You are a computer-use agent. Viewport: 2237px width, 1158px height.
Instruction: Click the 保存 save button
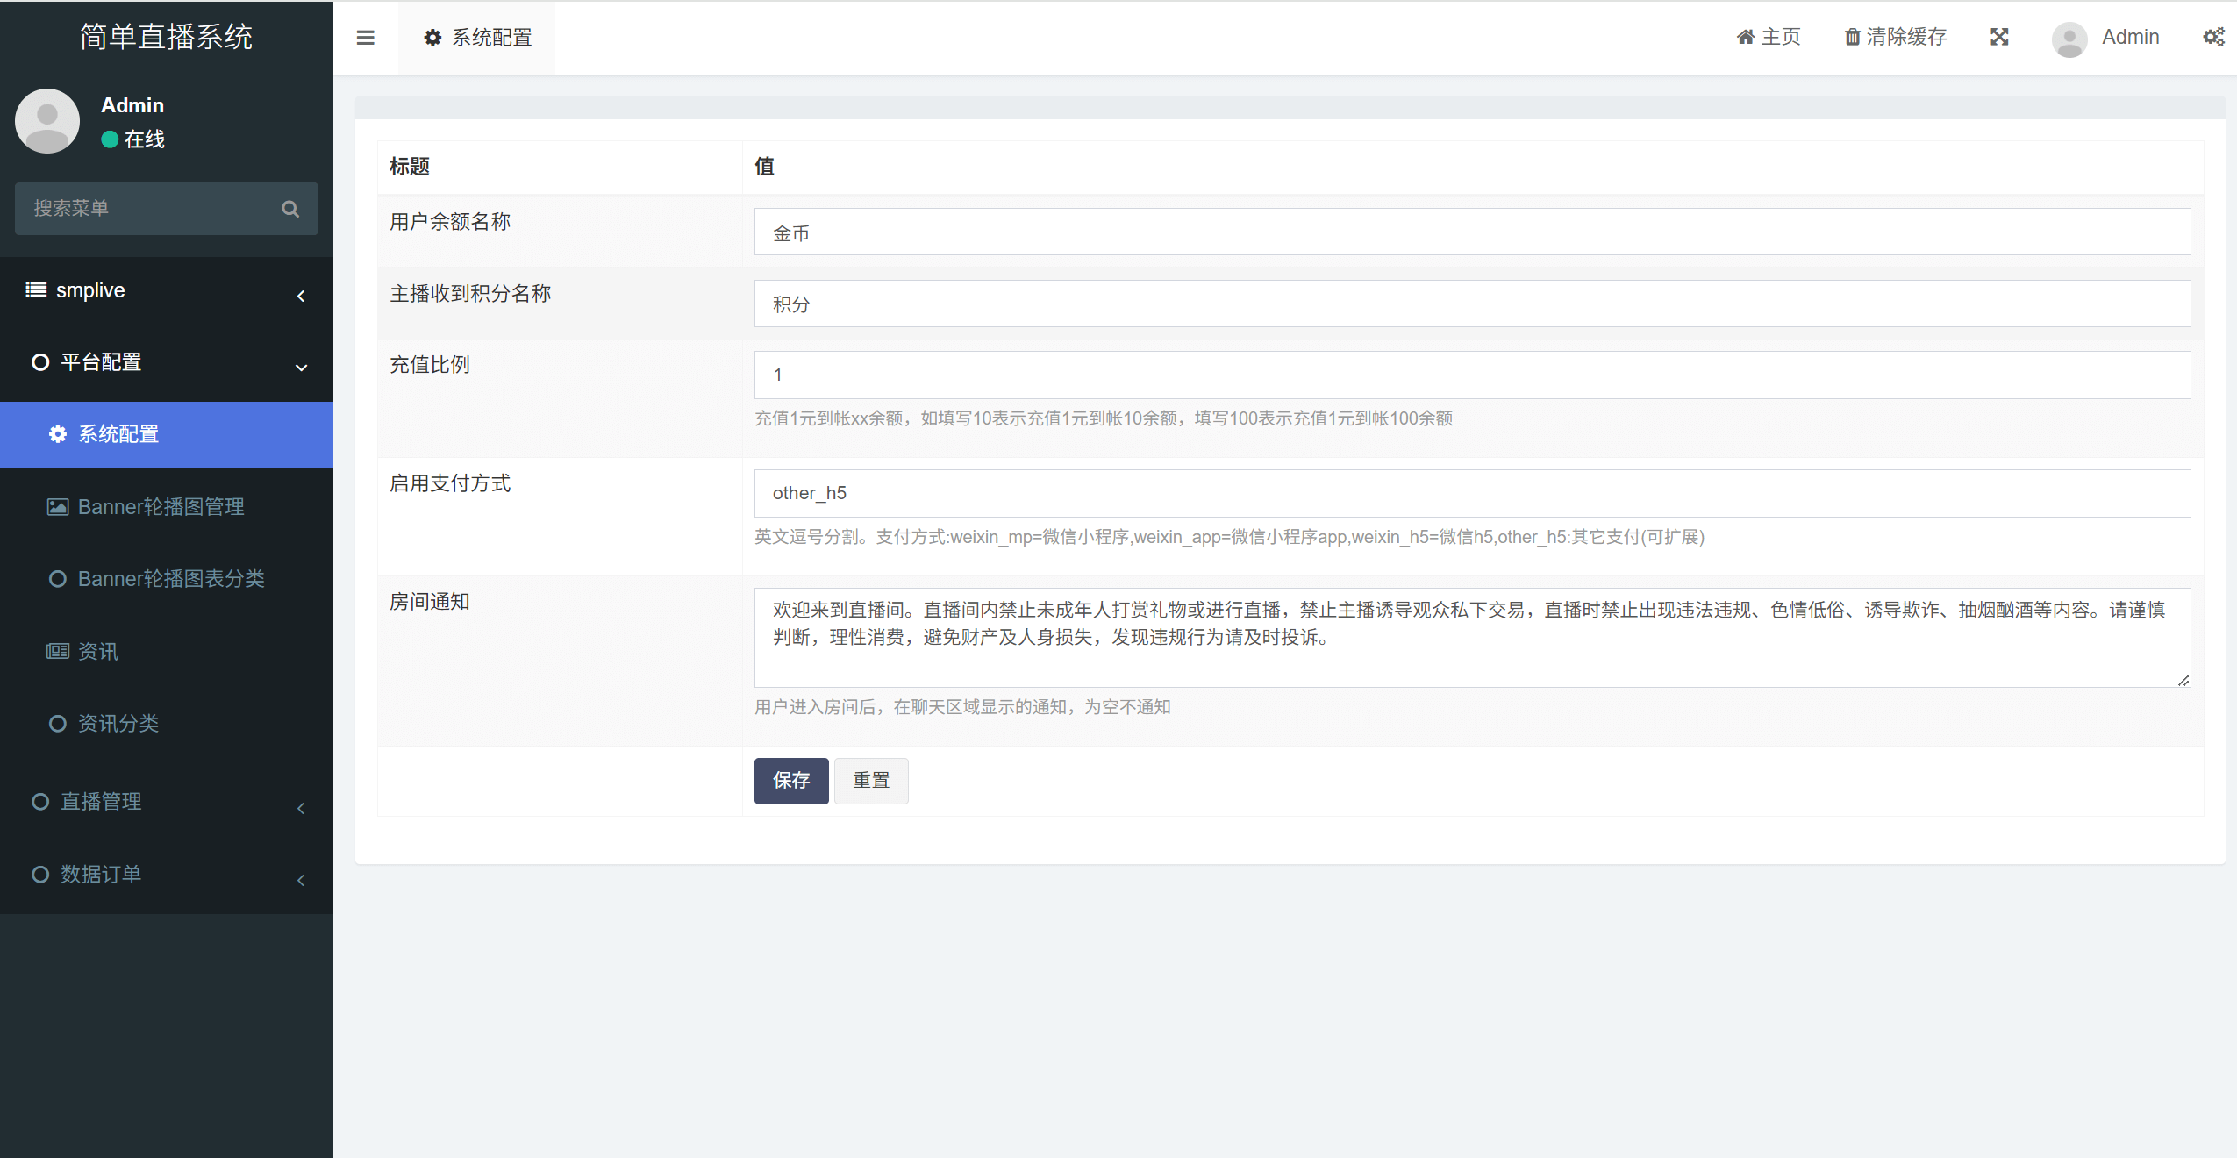[x=790, y=781]
